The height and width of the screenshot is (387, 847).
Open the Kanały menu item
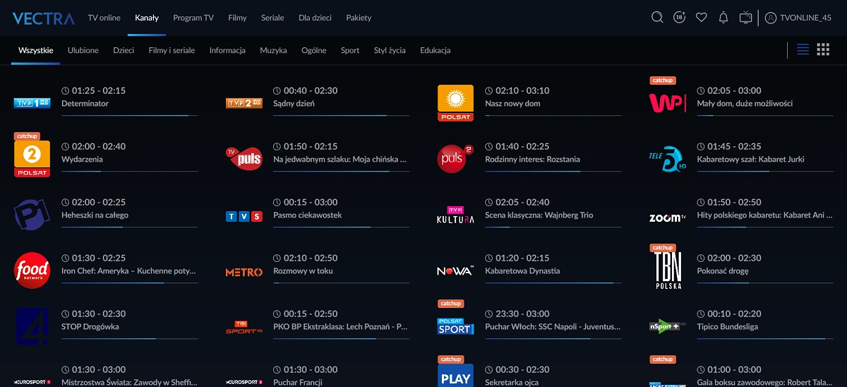[147, 18]
